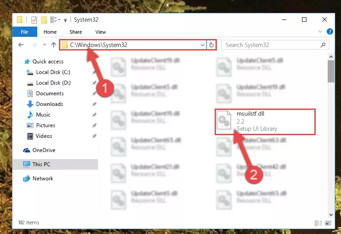Close the System32 window
The height and width of the screenshot is (234, 341).
[x=324, y=19]
